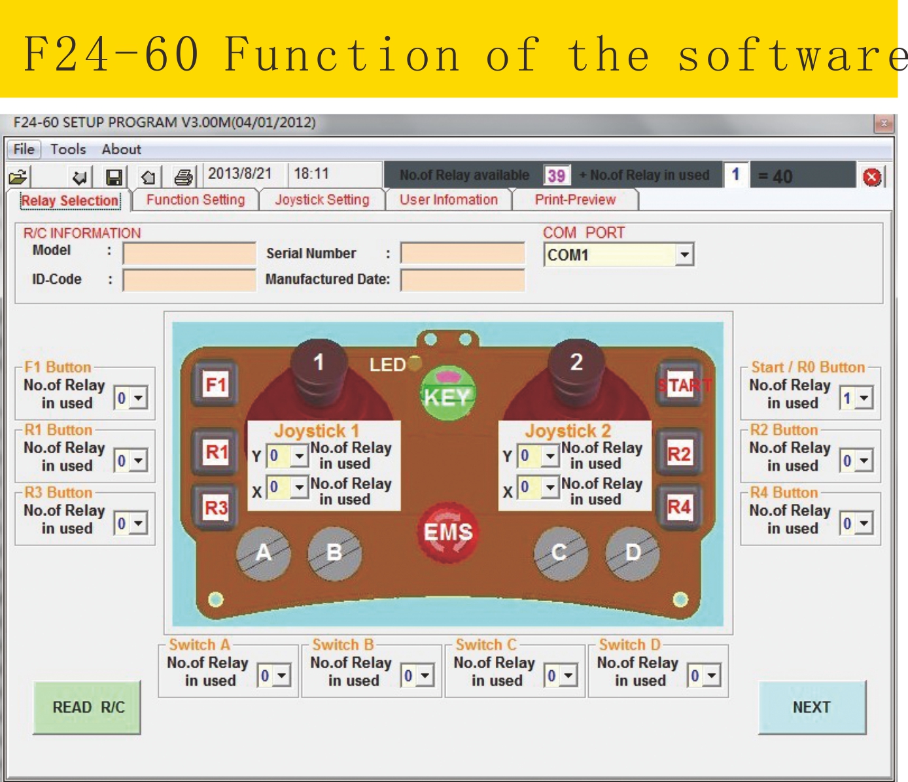The image size is (908, 782).
Task: Open Start / R0 Button relay dropdown
Action: 864,398
